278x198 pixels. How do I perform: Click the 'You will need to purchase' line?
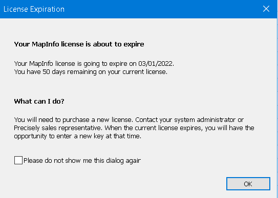click(x=129, y=120)
